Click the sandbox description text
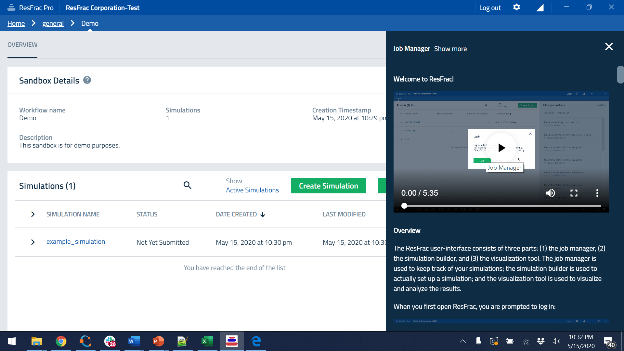The image size is (624, 351). [70, 145]
